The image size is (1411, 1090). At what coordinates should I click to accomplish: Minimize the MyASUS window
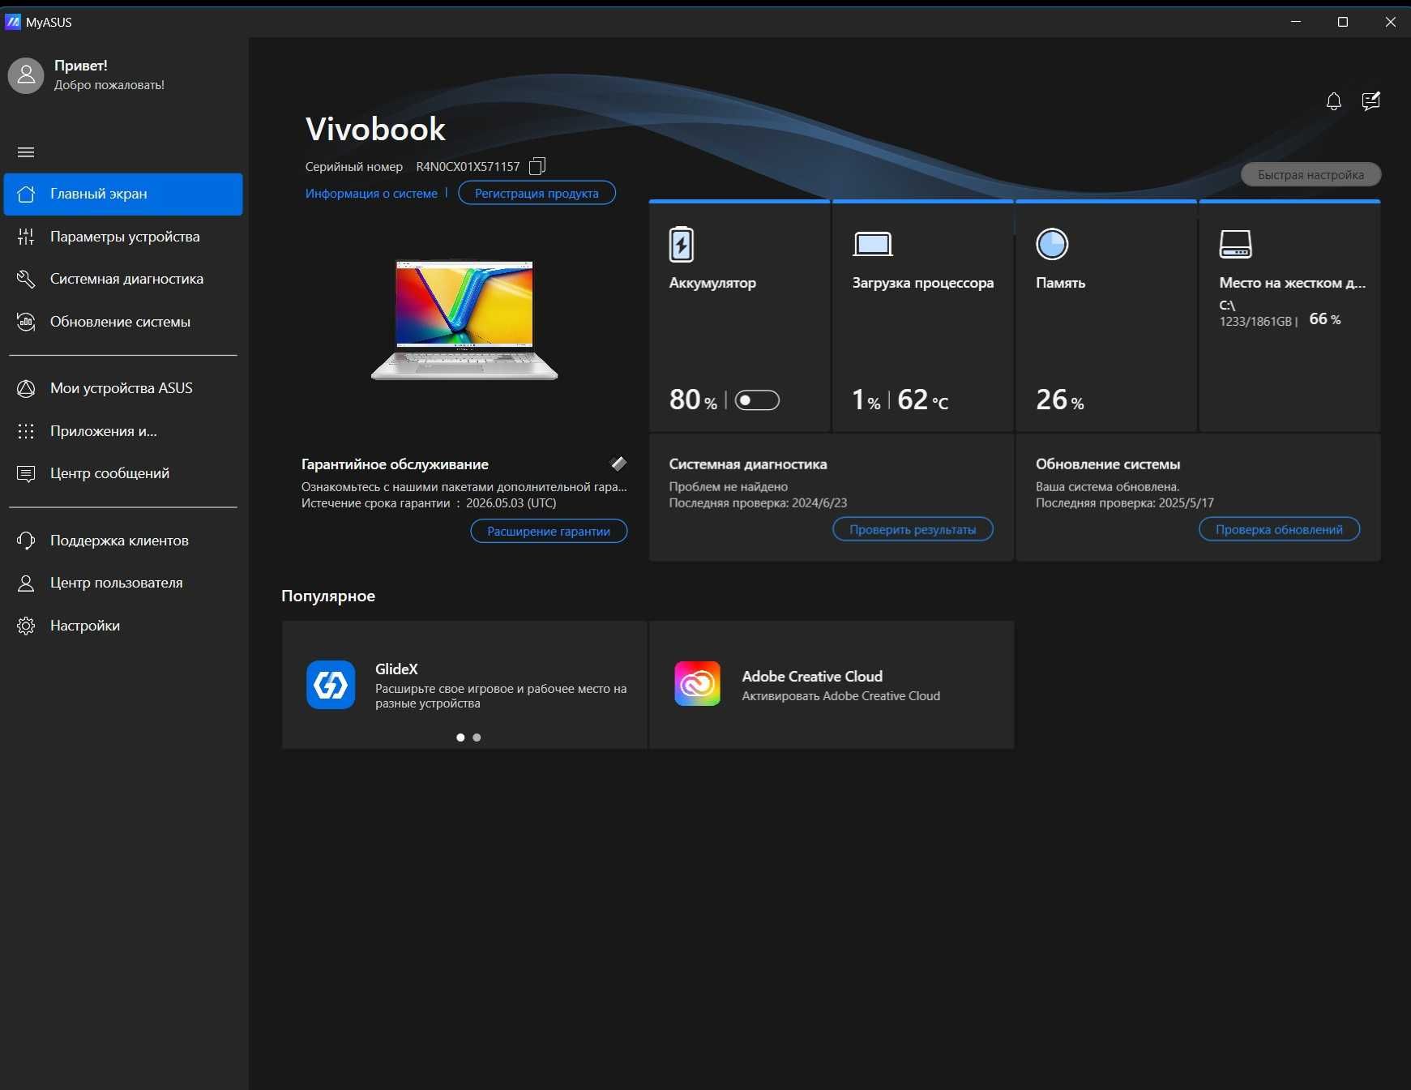(x=1296, y=22)
